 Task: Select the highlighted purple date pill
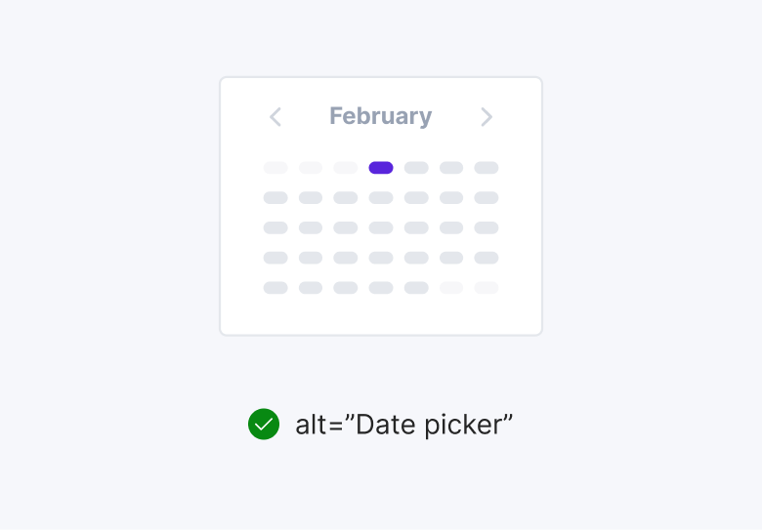pos(381,168)
